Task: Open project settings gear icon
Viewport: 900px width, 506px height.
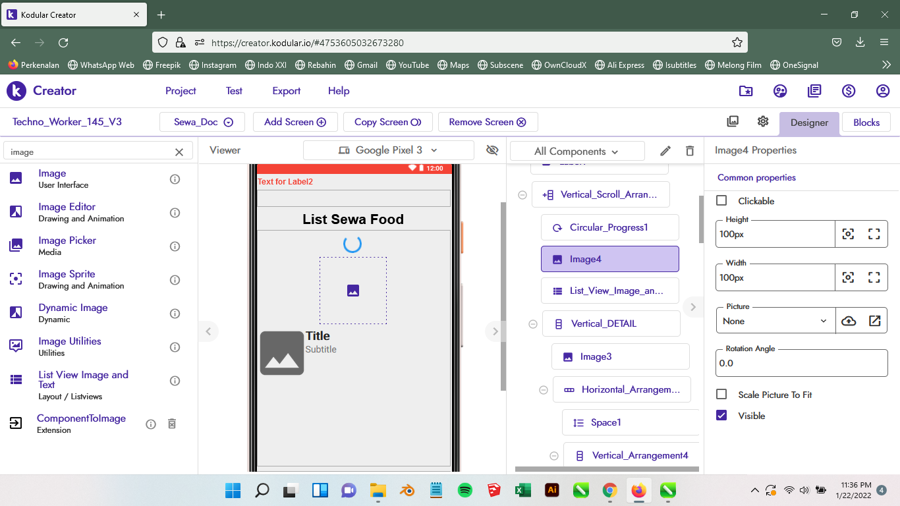Action: (x=763, y=122)
